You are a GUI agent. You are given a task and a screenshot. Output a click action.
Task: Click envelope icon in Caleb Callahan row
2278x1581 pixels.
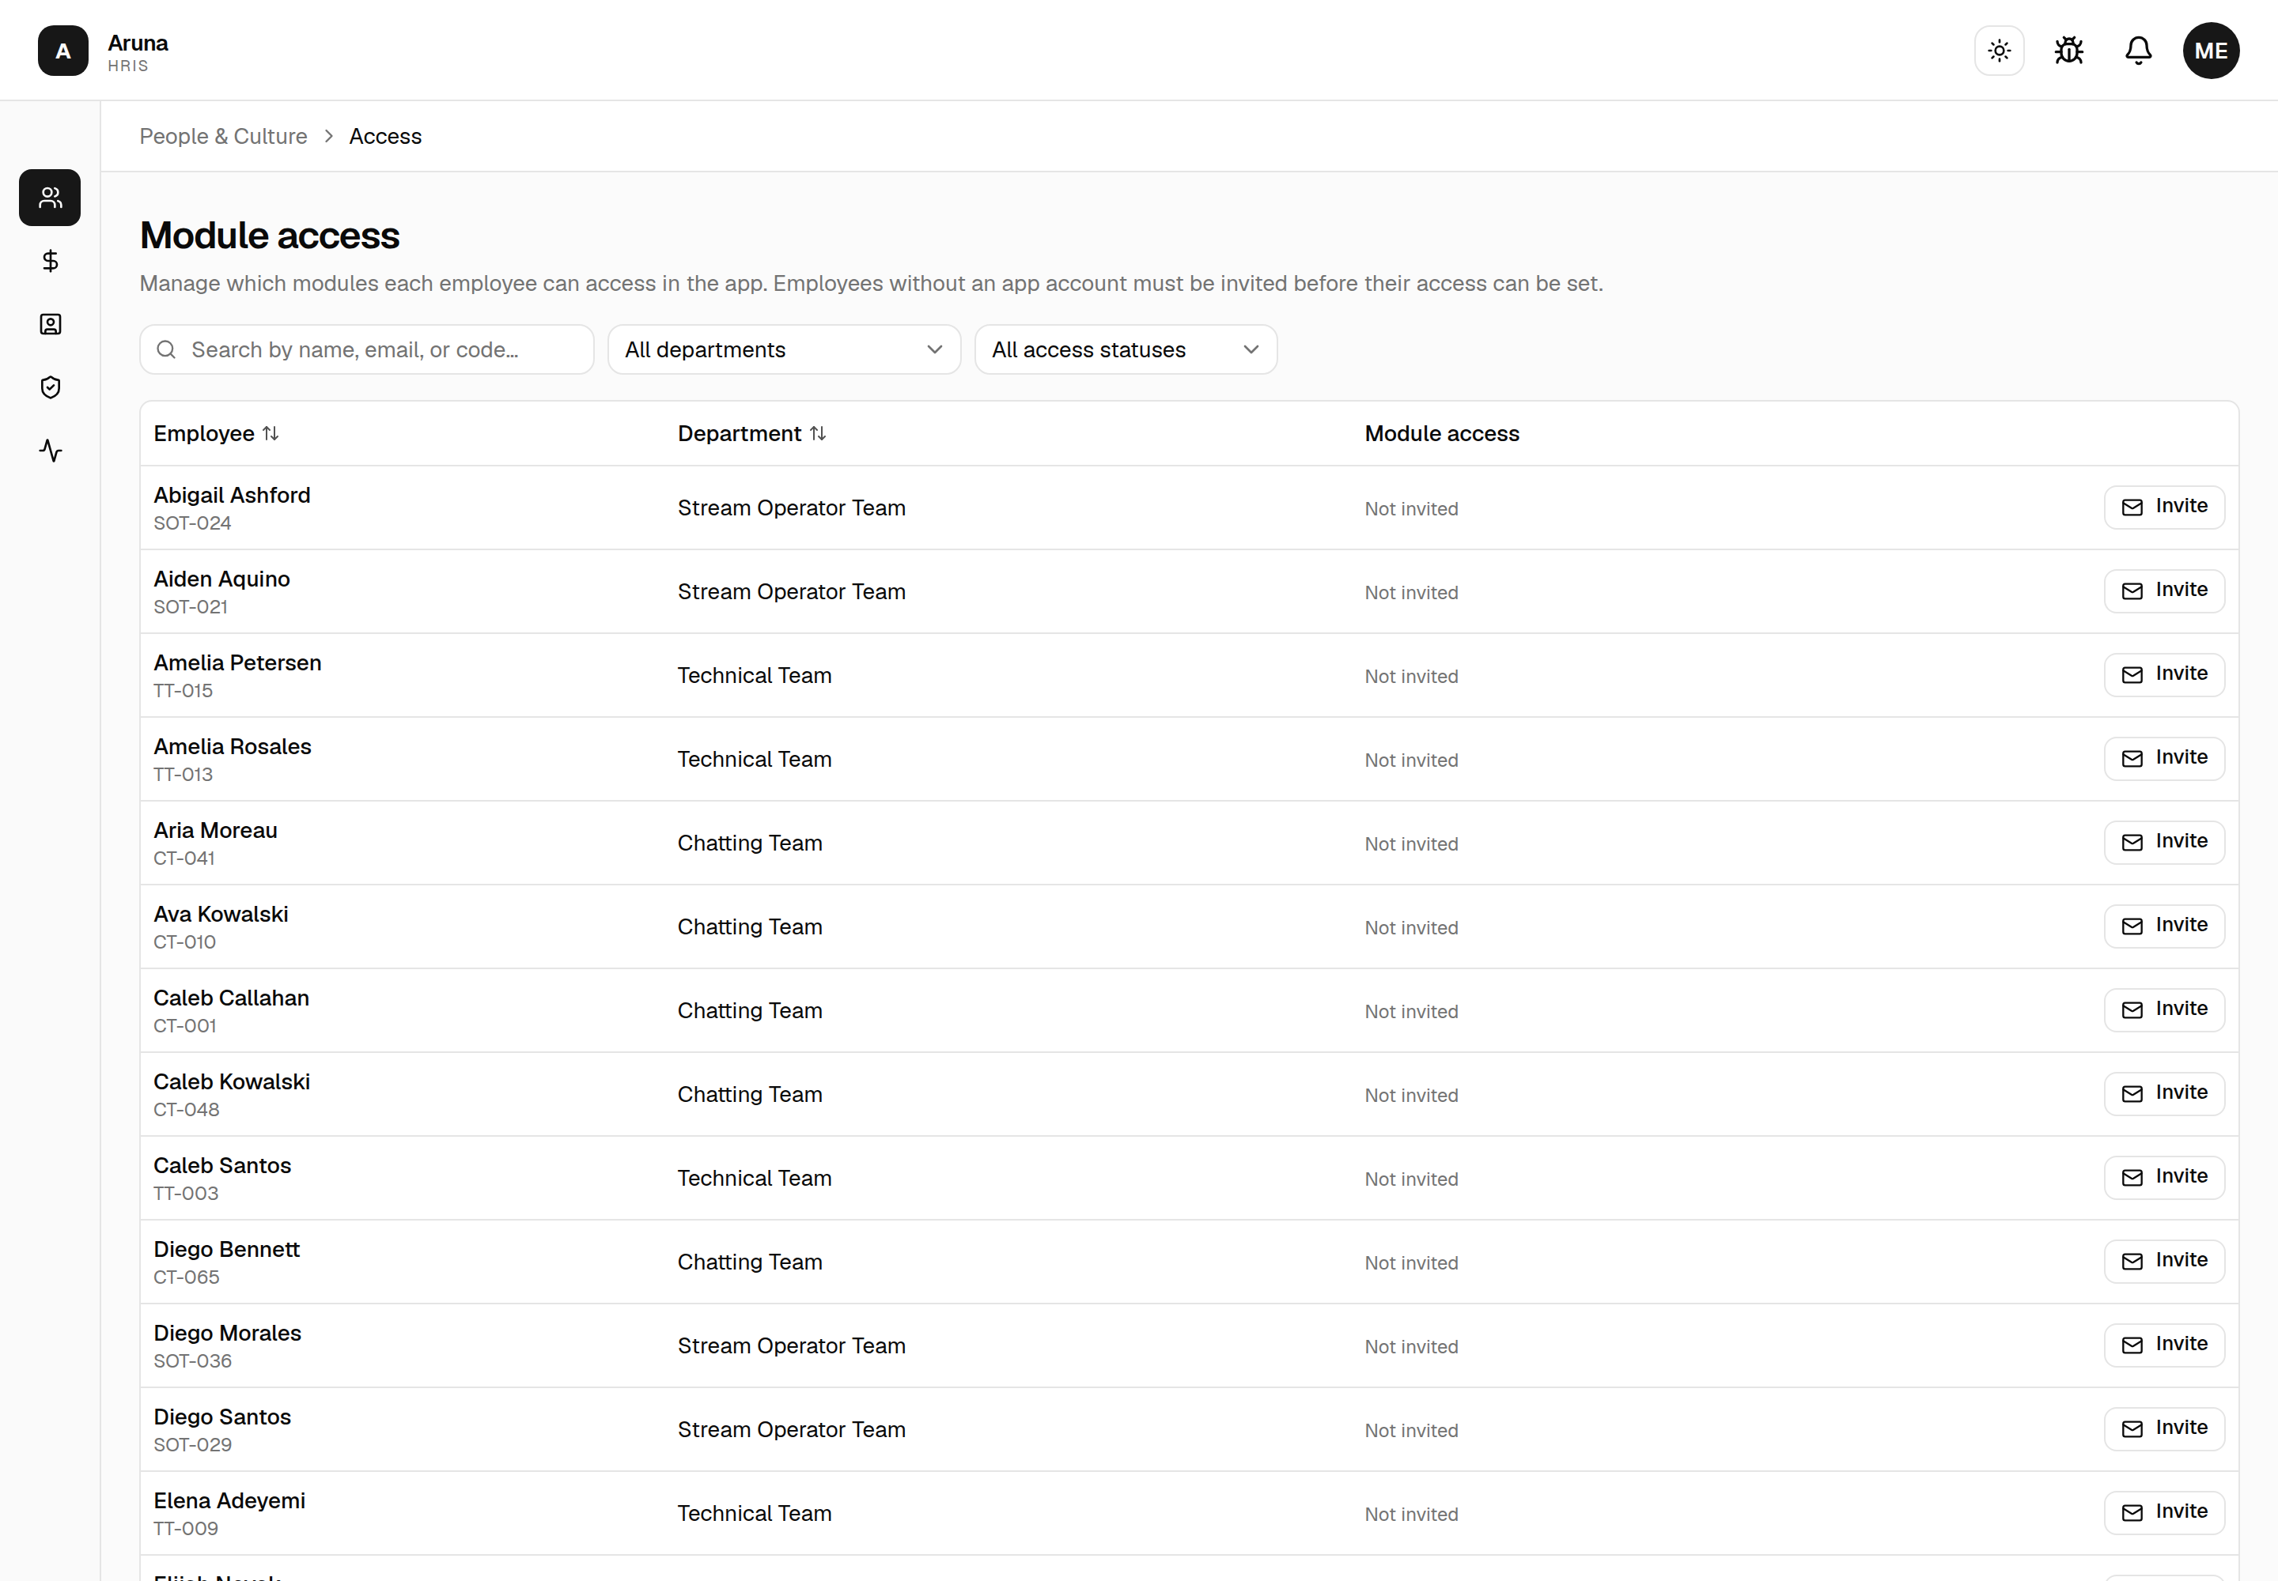(2132, 1010)
